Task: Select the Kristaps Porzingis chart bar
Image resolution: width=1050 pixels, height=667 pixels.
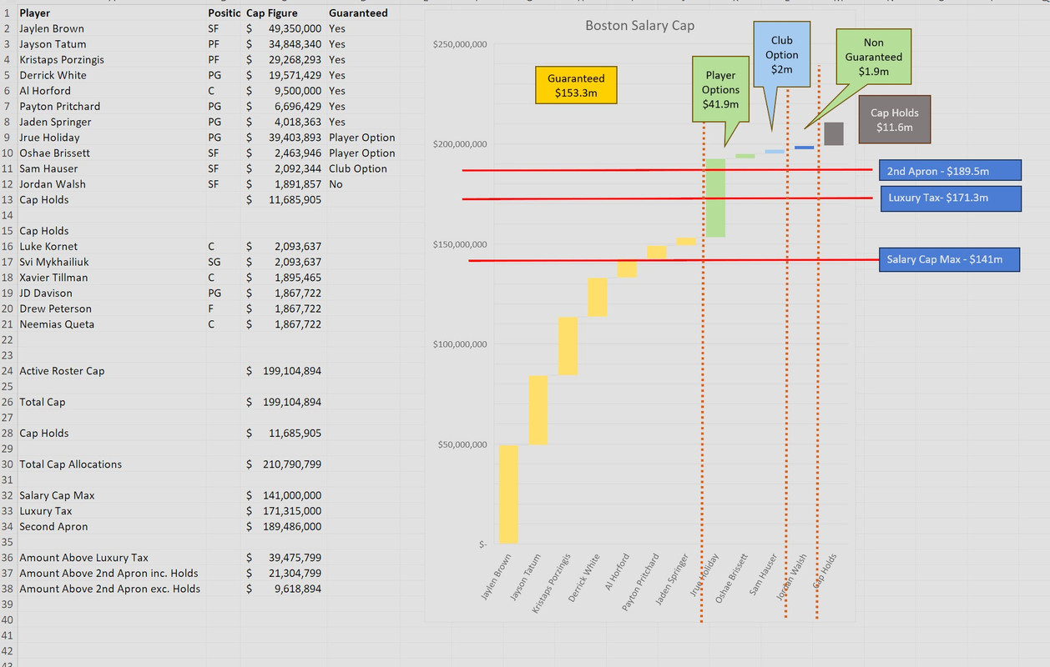Action: pos(568,346)
